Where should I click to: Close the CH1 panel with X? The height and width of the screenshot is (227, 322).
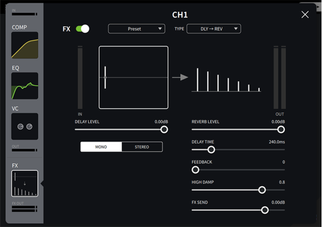tap(305, 14)
